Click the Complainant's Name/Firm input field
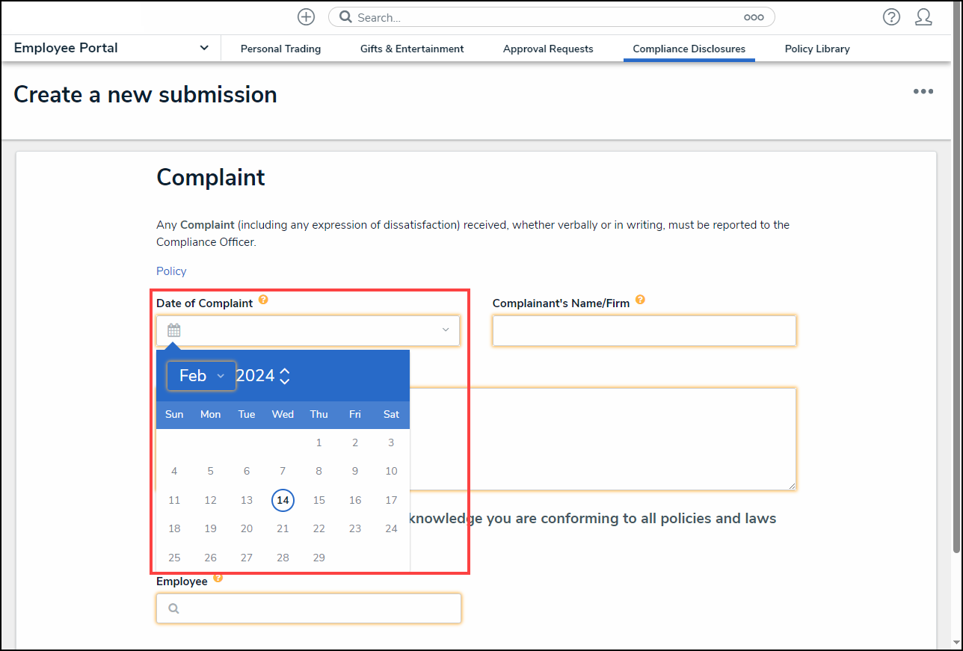The height and width of the screenshot is (651, 963). click(x=644, y=330)
